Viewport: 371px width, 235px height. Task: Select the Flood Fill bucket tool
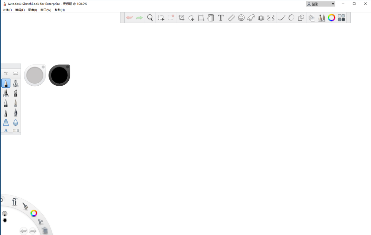coord(211,18)
